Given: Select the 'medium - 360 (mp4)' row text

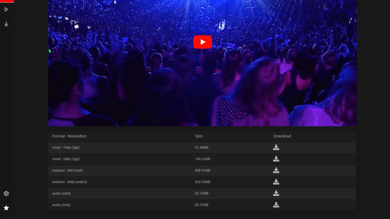Looking at the screenshot, I should pos(67,171).
